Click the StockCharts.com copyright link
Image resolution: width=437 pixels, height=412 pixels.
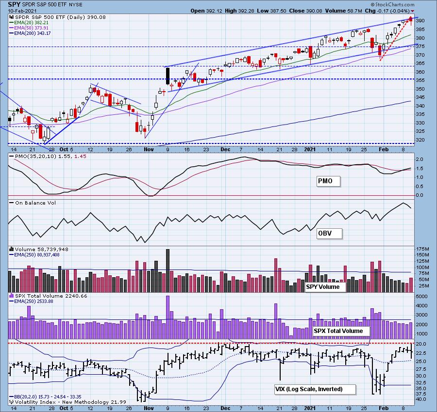(392, 4)
